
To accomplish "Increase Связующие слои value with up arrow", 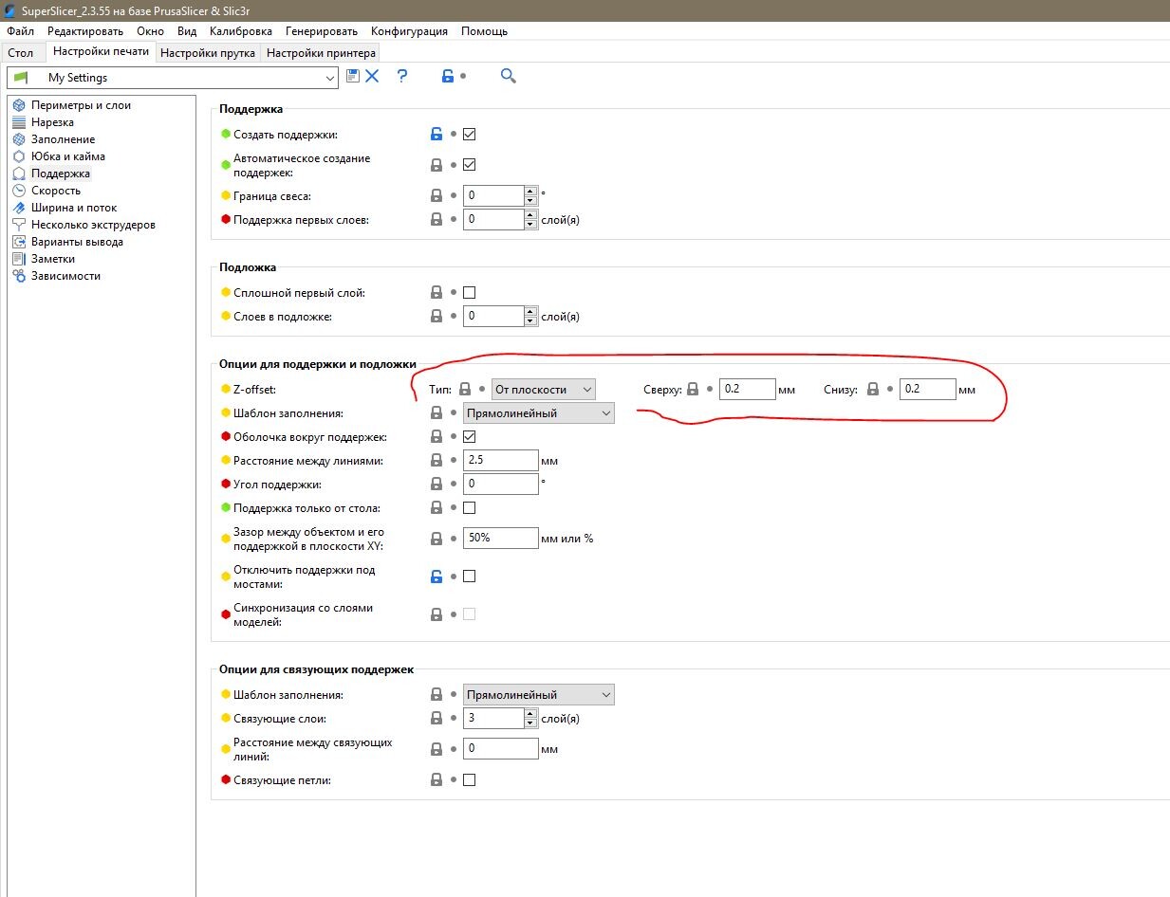I will coord(530,712).
